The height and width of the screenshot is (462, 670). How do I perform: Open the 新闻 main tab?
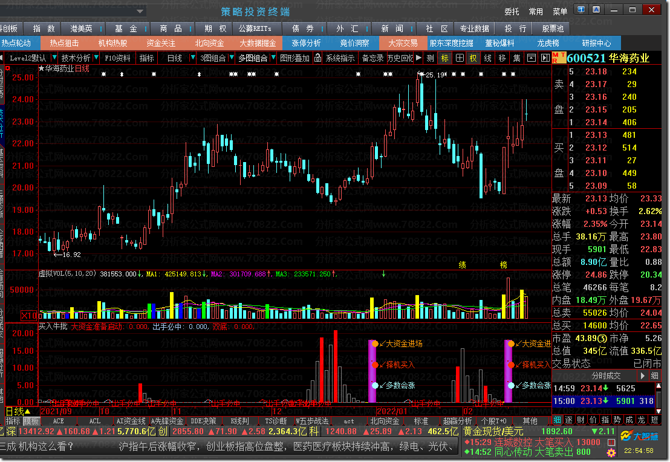pyautogui.click(x=392, y=28)
